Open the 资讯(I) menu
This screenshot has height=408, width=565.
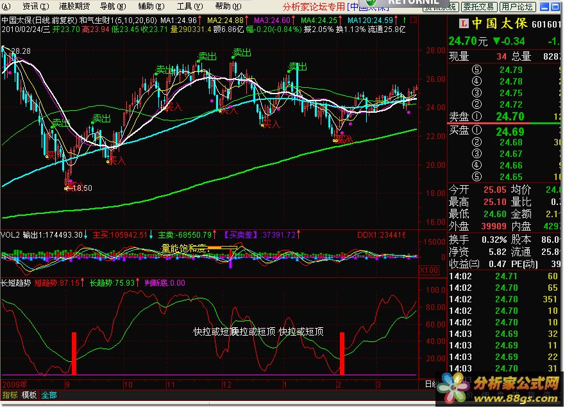click(35, 6)
